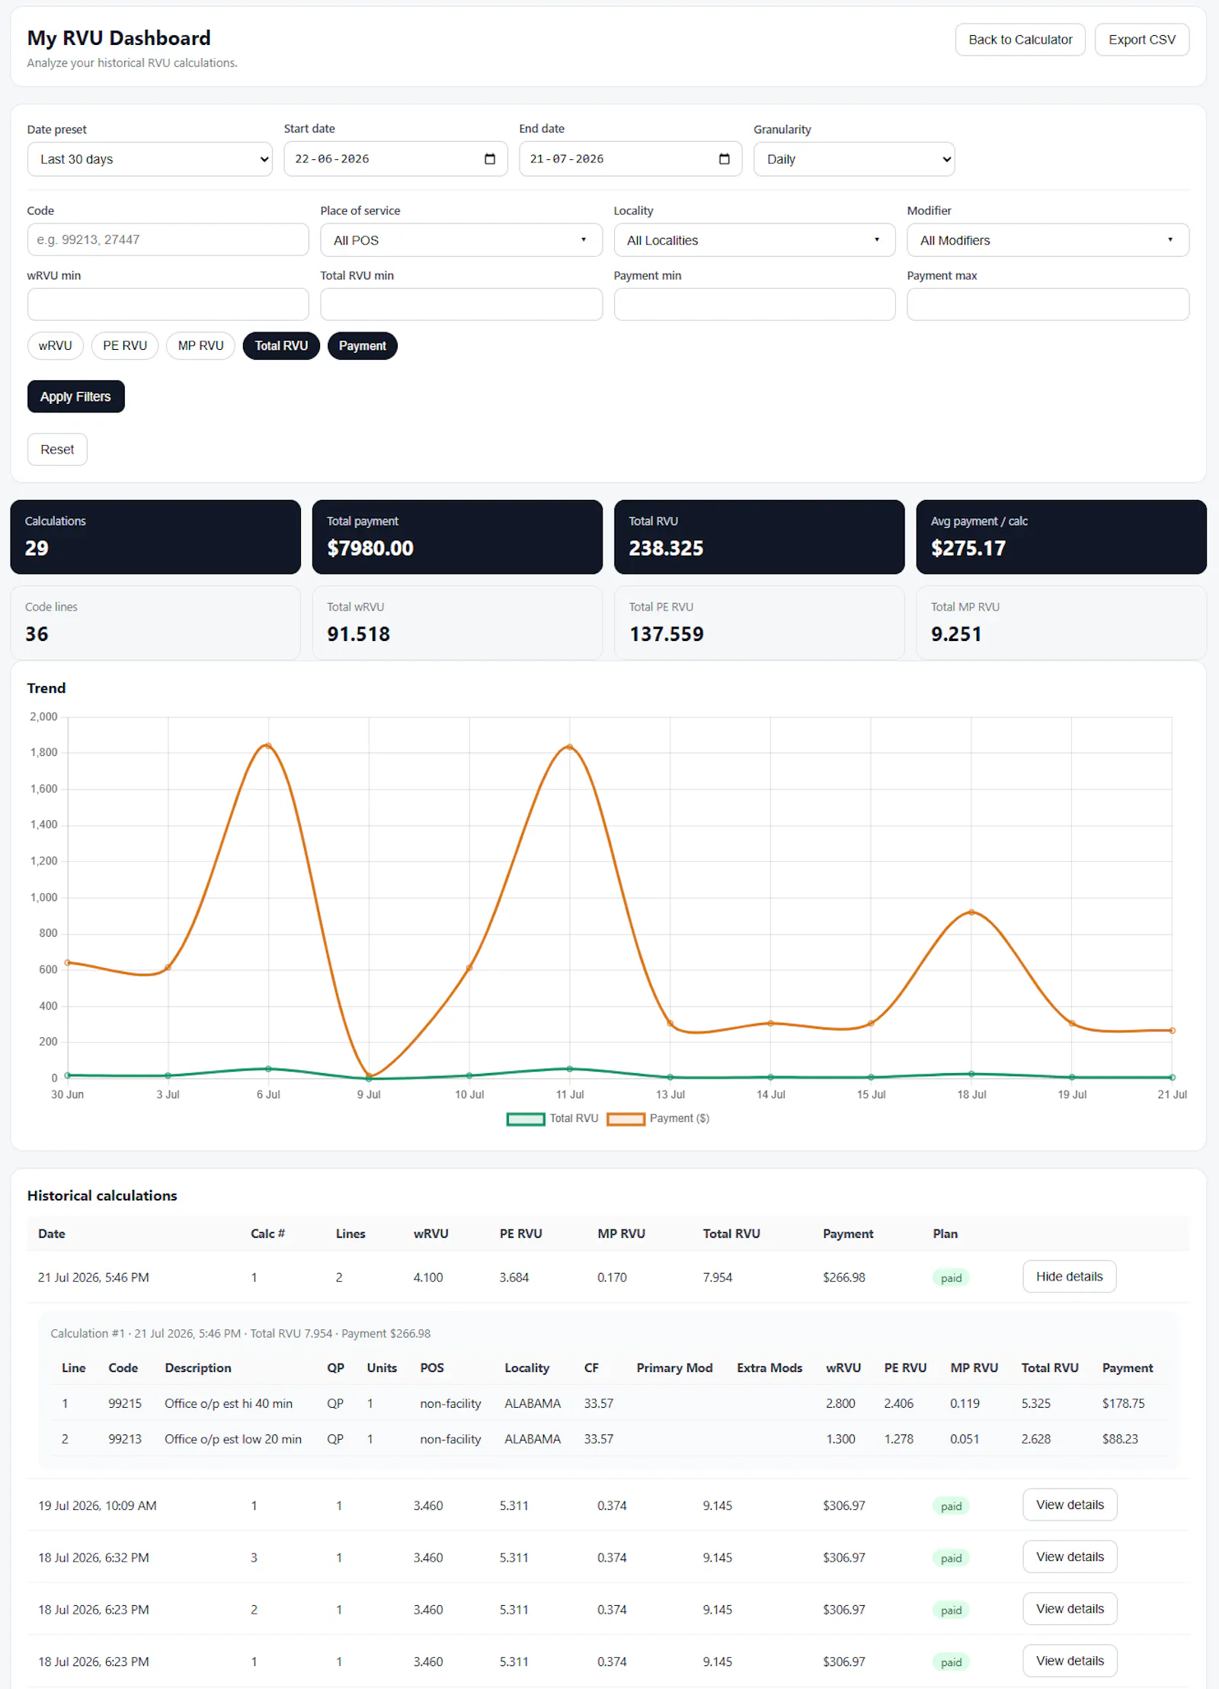The image size is (1219, 1689).
Task: Click the Total PE RVU 137.559 card
Action: [759, 623]
